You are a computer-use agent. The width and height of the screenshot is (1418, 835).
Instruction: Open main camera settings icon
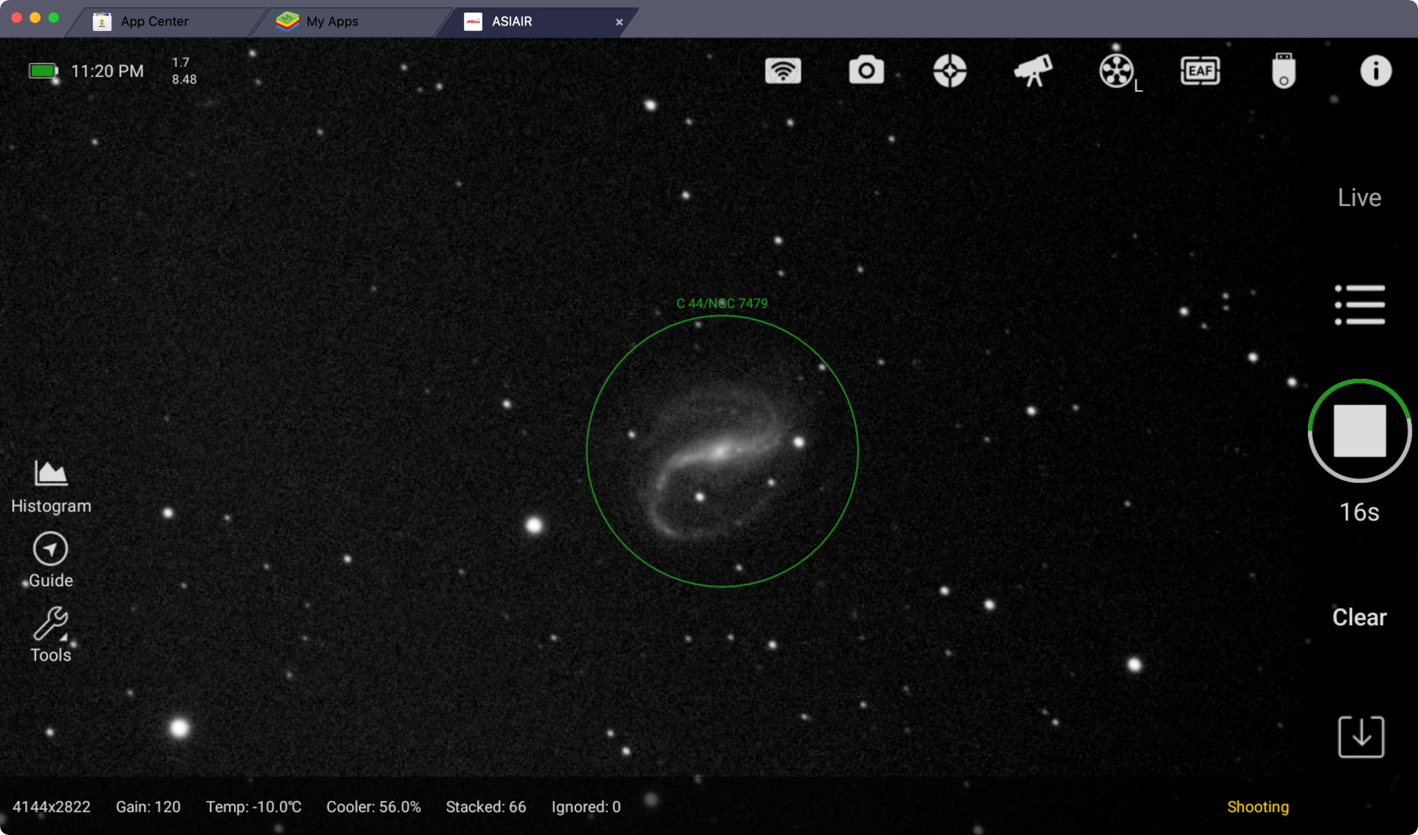(866, 71)
